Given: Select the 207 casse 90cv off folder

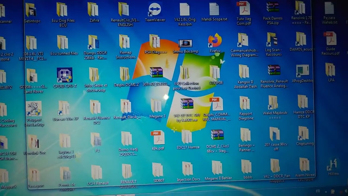Looking at the screenshot, I should [x=275, y=134].
